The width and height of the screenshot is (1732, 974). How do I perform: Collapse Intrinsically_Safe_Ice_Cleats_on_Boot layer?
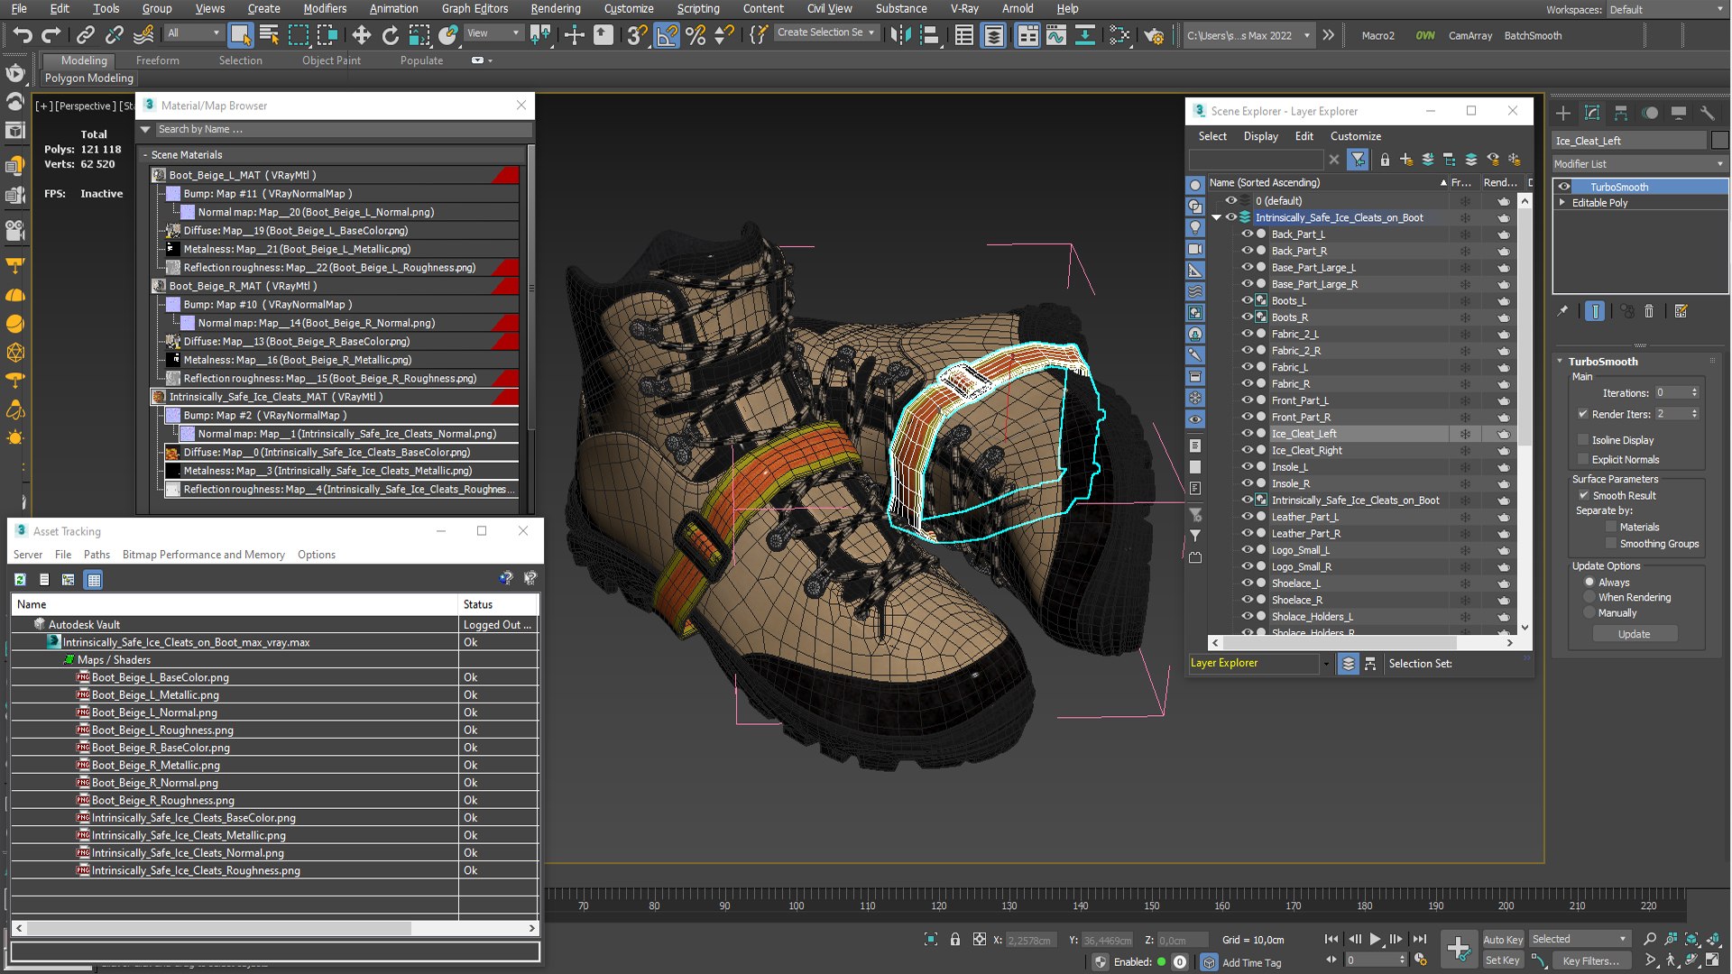click(1216, 217)
